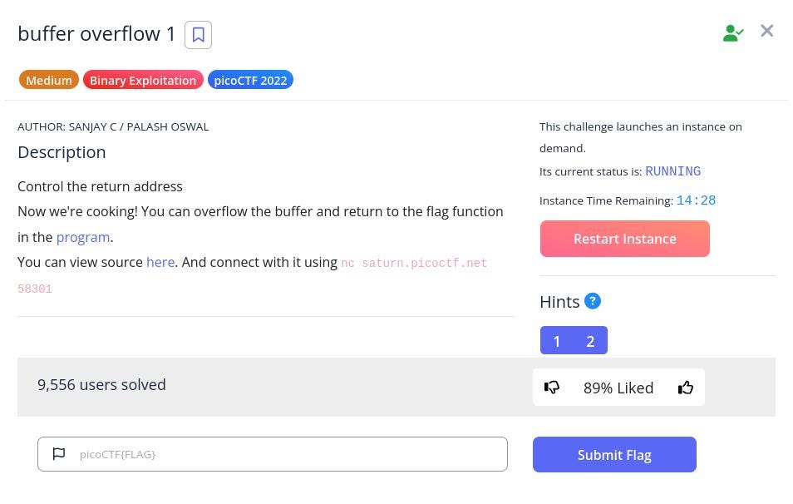793x504 pixels.
Task: Open the source code 'here' link
Action: click(x=160, y=262)
